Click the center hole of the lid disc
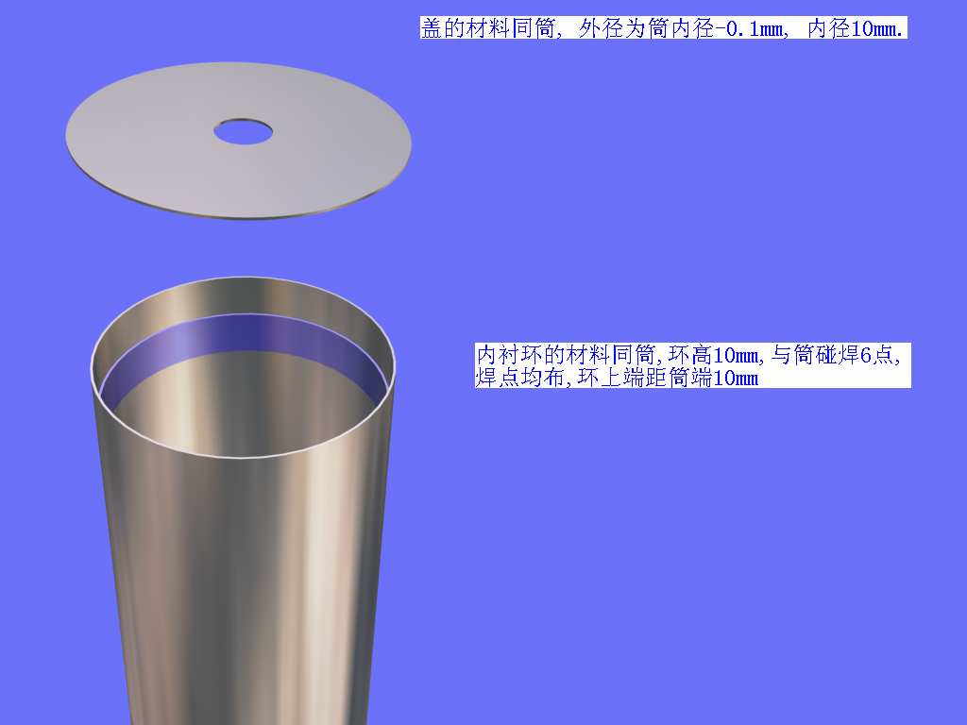967x725 pixels. (x=243, y=132)
